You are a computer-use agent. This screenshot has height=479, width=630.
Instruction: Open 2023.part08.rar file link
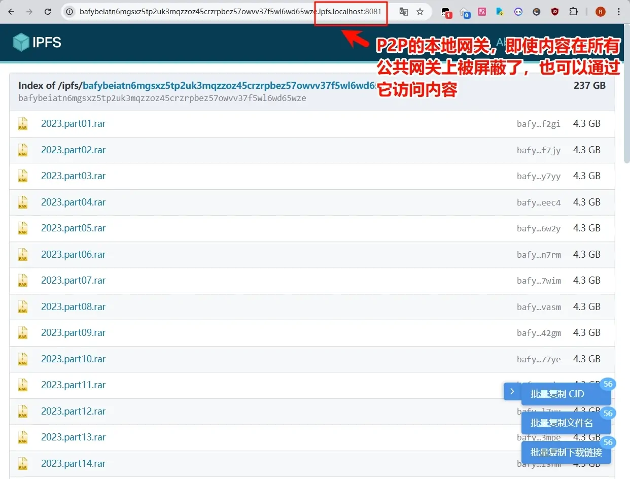tap(74, 306)
